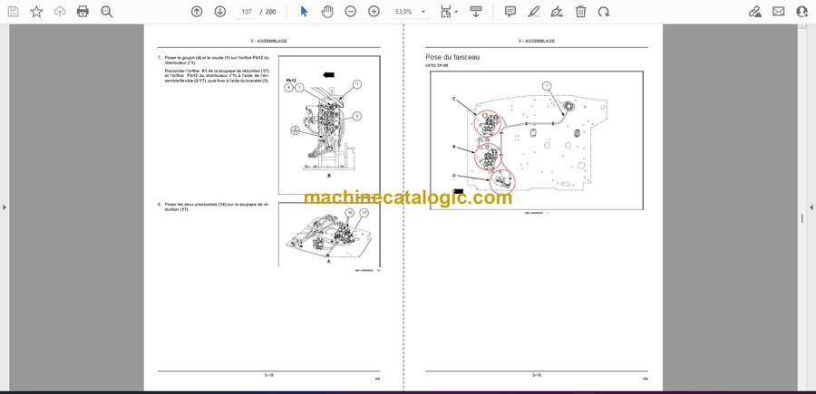Zoom out with the minus button

[350, 12]
